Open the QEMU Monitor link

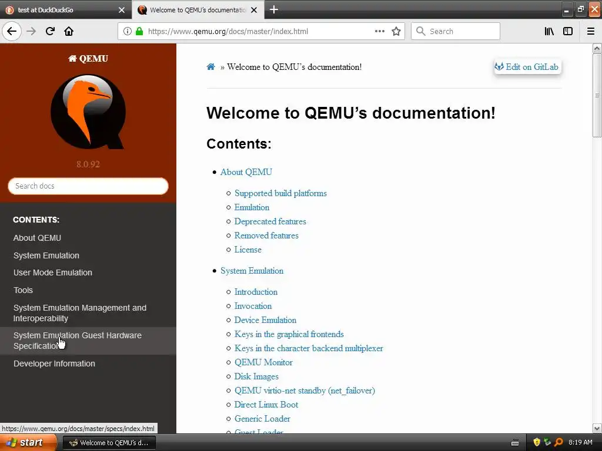[263, 362]
